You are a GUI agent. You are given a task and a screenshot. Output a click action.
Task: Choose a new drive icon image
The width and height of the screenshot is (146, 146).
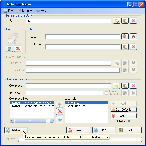(9, 49)
